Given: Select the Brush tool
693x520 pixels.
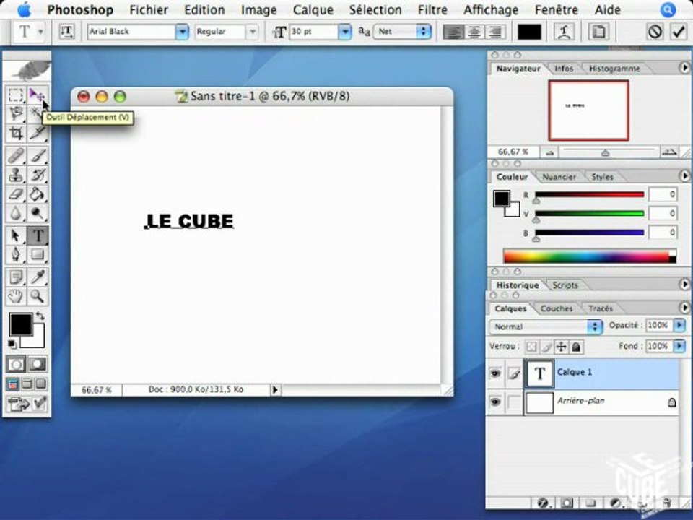Looking at the screenshot, I should (x=37, y=156).
